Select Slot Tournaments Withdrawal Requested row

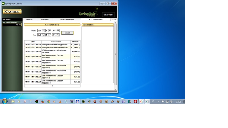tap(52, 72)
